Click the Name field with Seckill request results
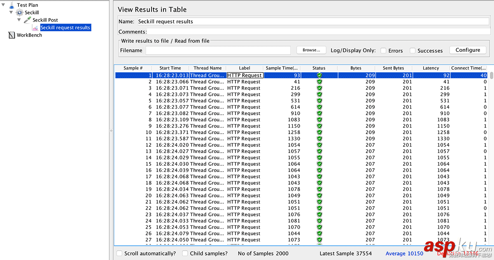Image resolution: width=494 pixels, height=260 pixels. 313,21
